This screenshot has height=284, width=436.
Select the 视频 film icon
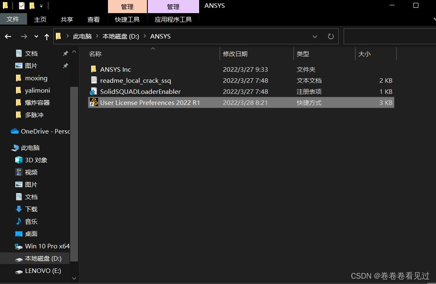pos(18,172)
